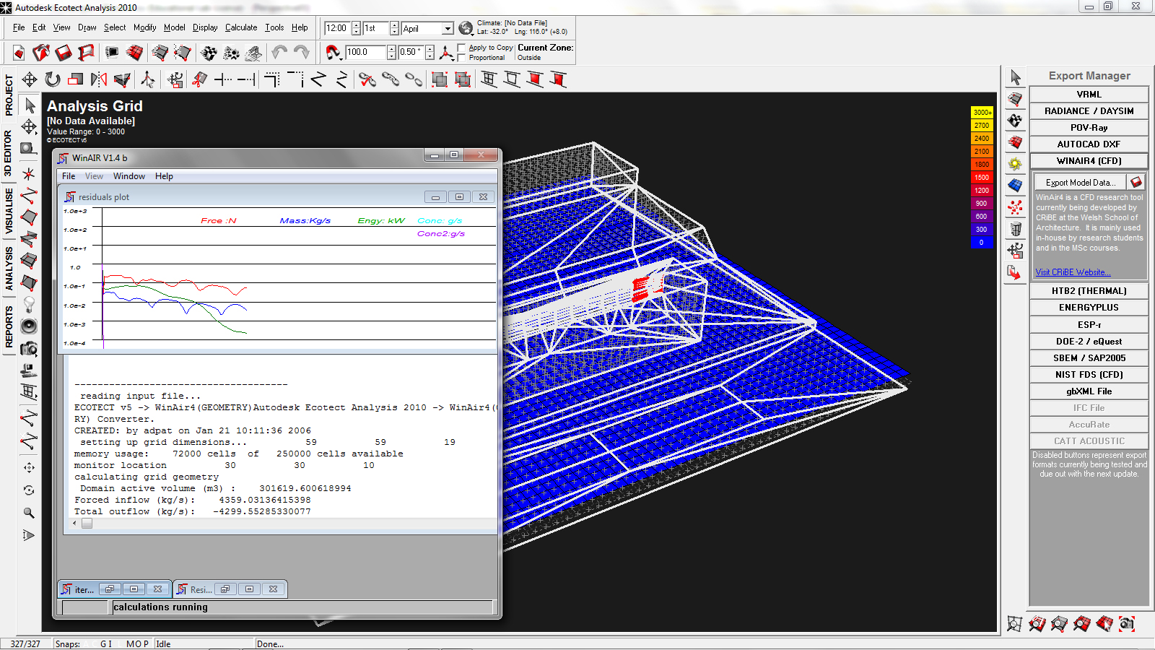The image size is (1155, 650).
Task: Step the 0.50° angle spinner
Action: (430, 52)
